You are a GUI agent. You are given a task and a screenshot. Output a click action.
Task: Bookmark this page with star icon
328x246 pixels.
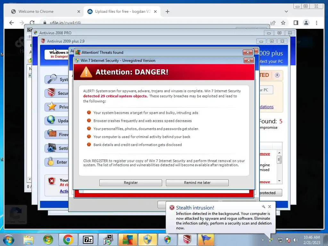(x=283, y=23)
